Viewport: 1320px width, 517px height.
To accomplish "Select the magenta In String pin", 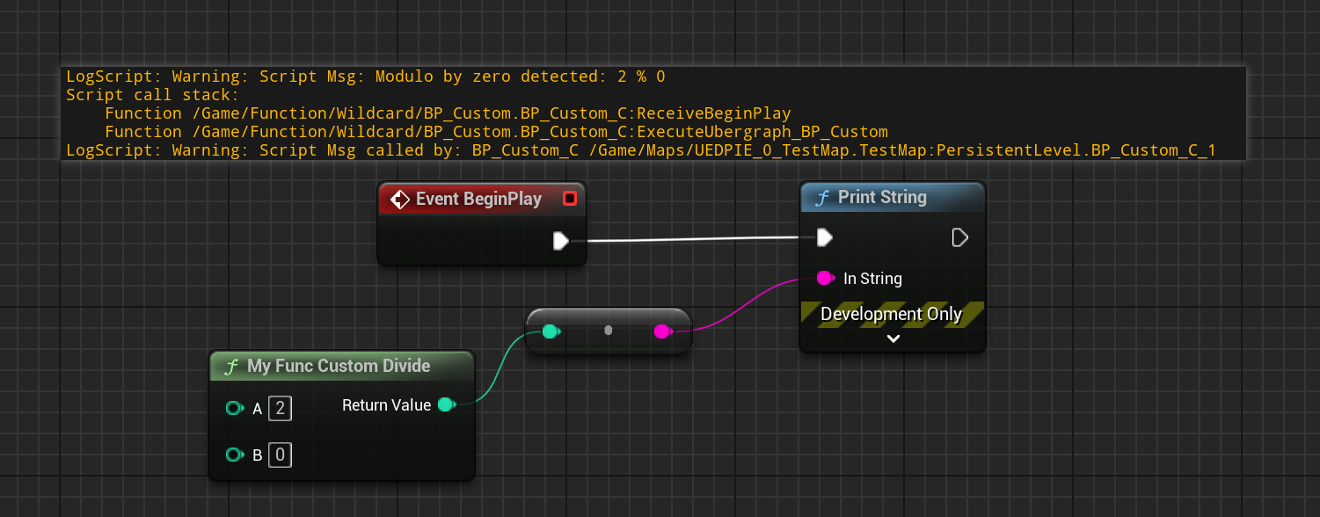I will tap(824, 279).
